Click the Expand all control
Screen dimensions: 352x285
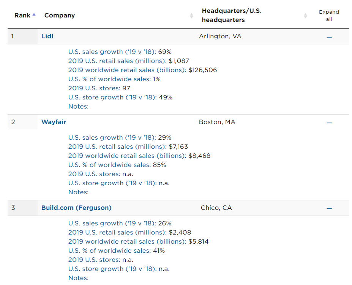[x=329, y=16]
